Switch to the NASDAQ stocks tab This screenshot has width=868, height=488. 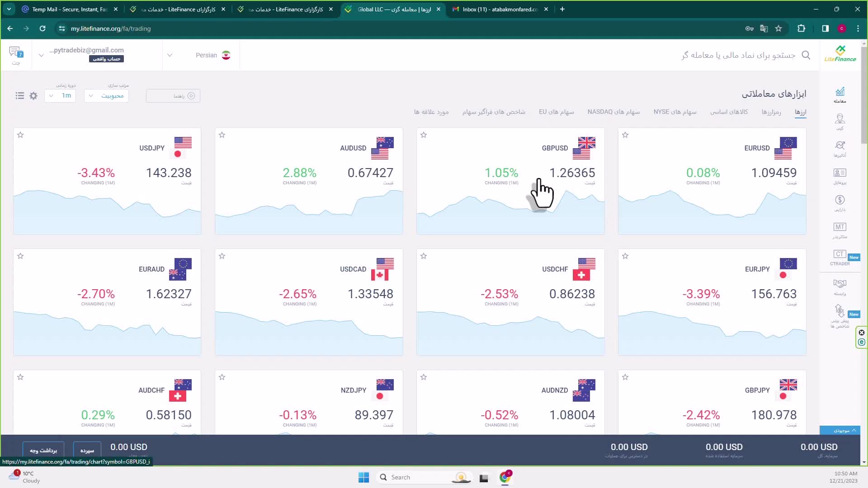613,112
